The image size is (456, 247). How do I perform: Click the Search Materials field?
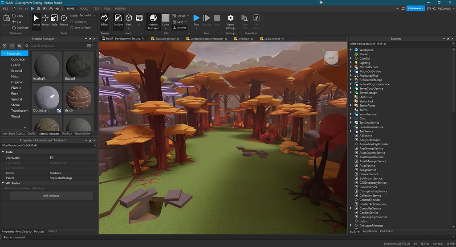tap(54, 46)
